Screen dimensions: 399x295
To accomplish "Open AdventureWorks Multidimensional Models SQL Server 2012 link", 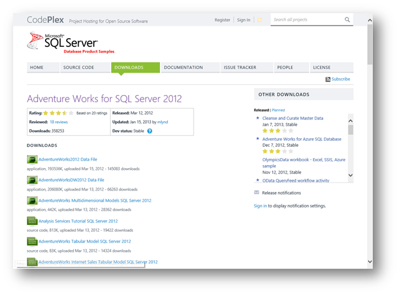I will (95, 201).
